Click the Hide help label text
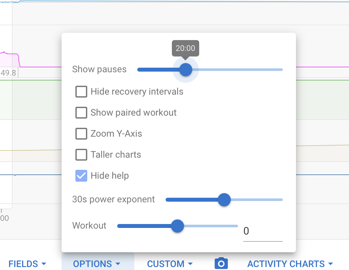The height and width of the screenshot is (270, 349). coord(110,176)
